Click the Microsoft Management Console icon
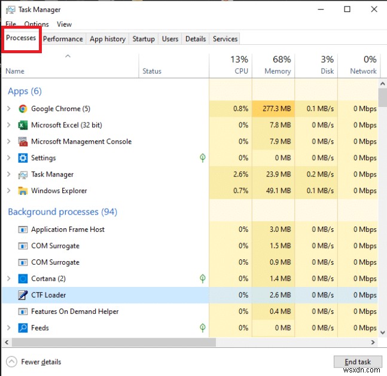387x376 pixels. click(x=23, y=142)
